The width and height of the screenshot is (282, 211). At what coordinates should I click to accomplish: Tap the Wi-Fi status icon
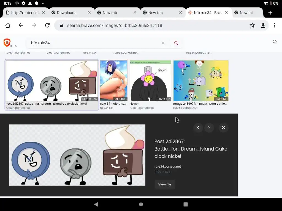coord(266,3)
